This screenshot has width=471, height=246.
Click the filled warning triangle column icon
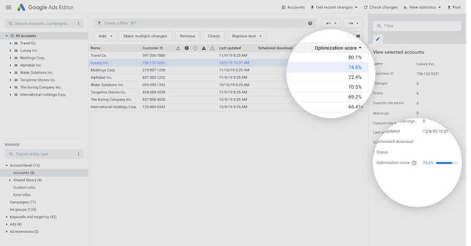[204, 48]
